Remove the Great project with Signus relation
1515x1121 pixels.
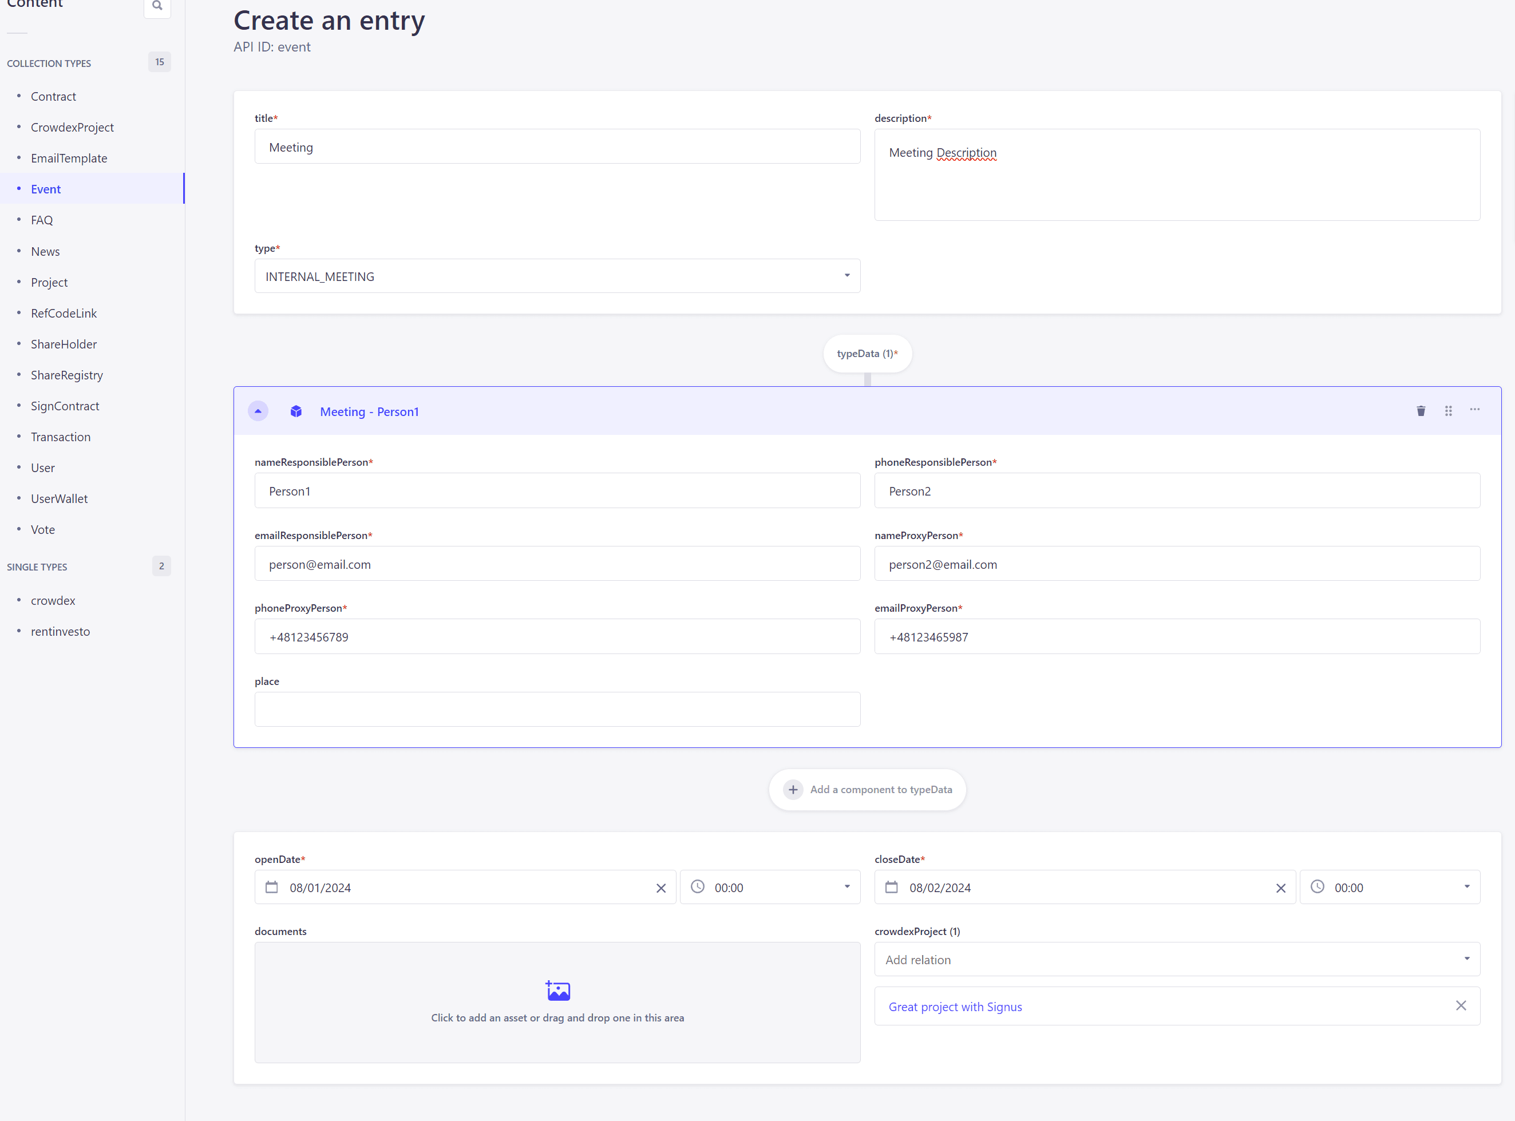(x=1461, y=1005)
